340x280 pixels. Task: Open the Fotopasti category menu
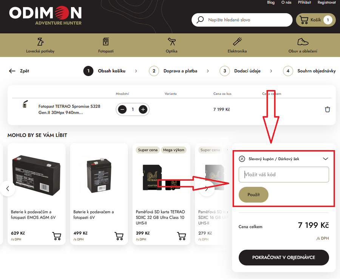[x=106, y=45]
